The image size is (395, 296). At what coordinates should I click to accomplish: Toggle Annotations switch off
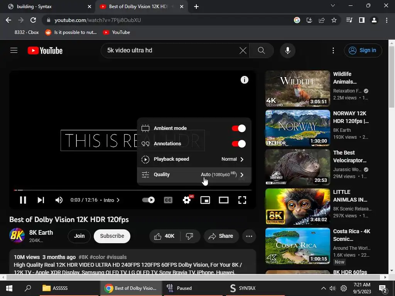238,144
